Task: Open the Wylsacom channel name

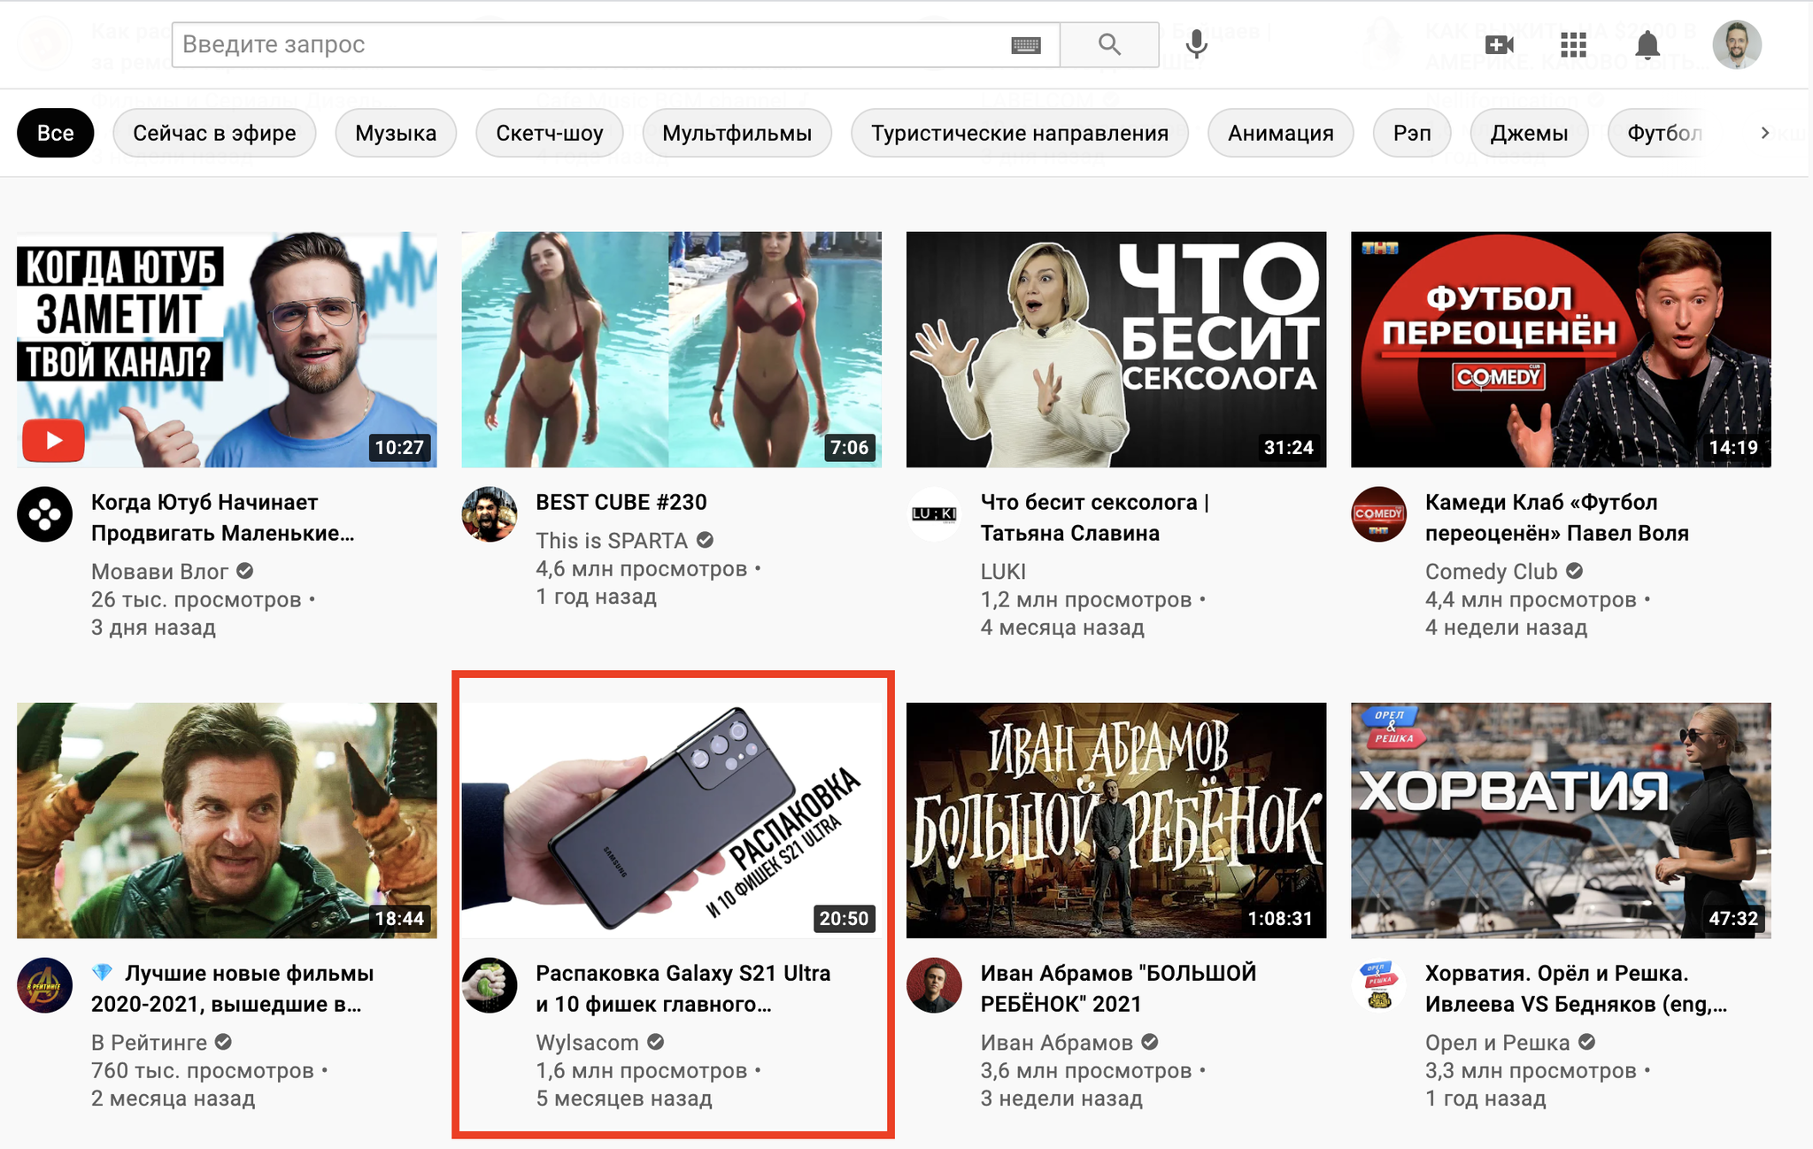Action: point(587,1042)
